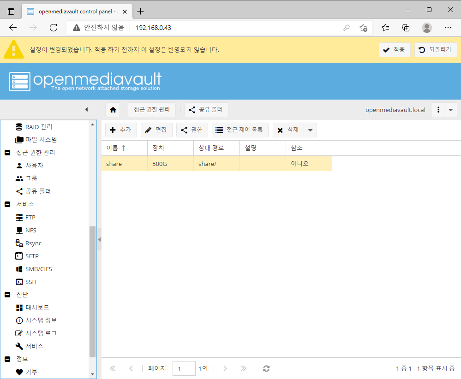
Task: Open 시스템 정보 page
Action: coord(36,320)
